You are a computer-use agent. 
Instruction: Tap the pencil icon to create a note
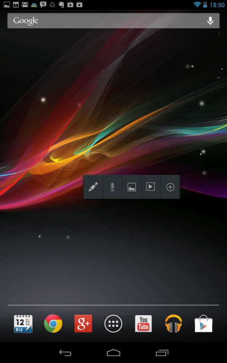coord(93,187)
